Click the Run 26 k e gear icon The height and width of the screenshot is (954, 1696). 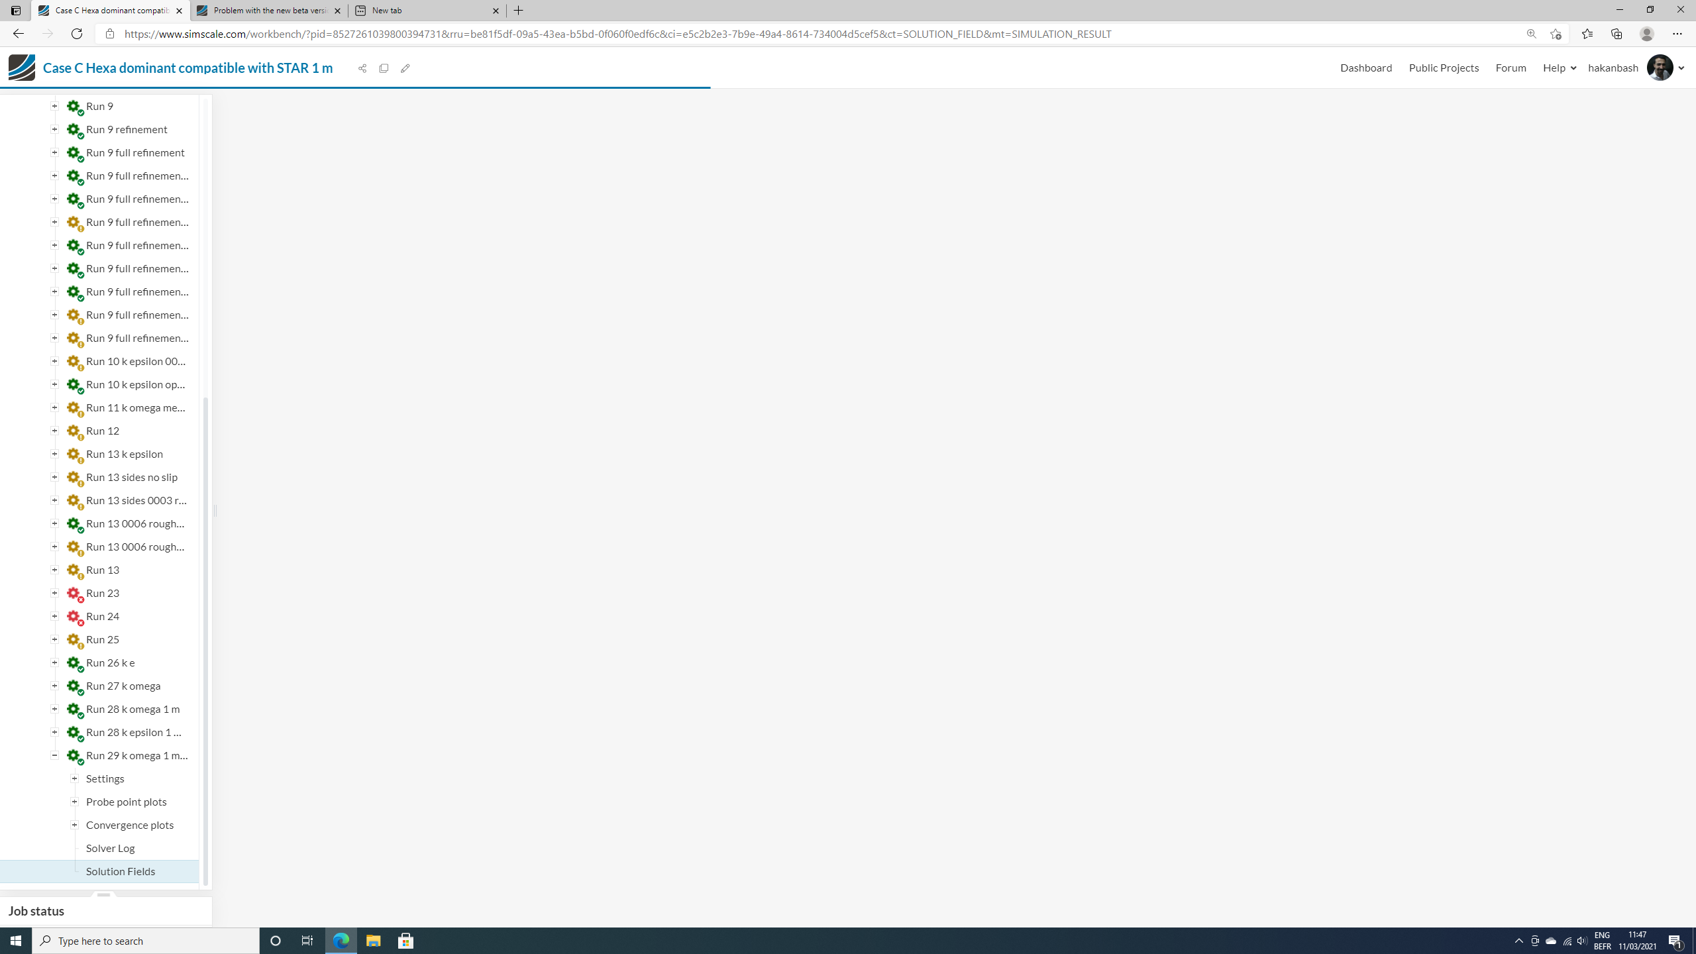coord(75,664)
